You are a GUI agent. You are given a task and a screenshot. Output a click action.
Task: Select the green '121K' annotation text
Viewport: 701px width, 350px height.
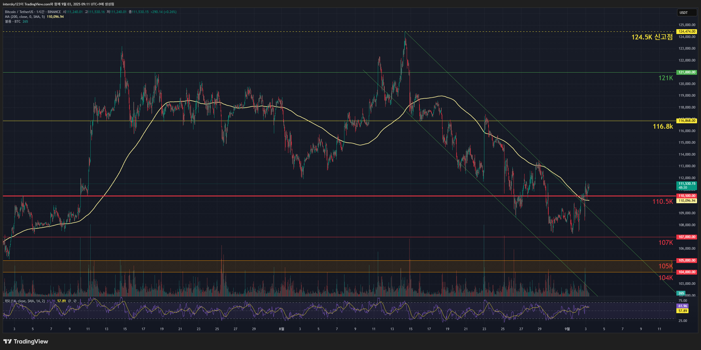tap(666, 78)
